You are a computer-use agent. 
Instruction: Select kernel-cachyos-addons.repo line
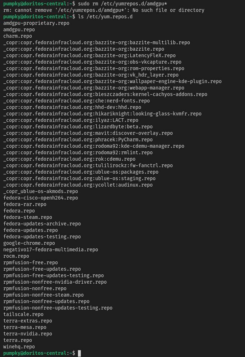tap(105, 94)
